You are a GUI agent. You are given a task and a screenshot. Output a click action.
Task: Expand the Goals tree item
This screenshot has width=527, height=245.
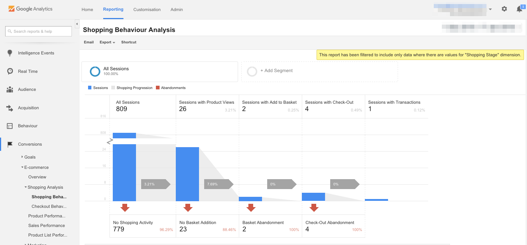22,157
